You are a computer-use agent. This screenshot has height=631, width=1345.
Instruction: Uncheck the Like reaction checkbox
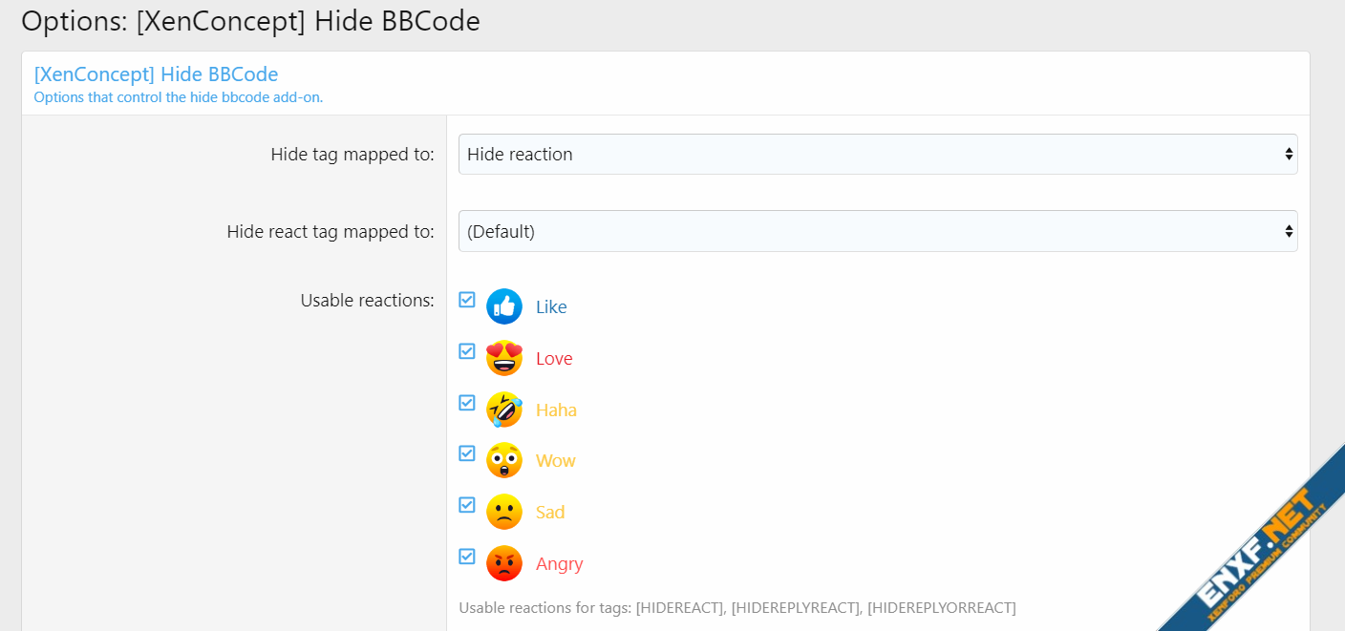coord(467,300)
